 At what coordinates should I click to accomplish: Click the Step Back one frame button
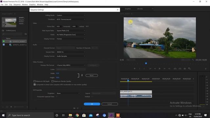155,69
